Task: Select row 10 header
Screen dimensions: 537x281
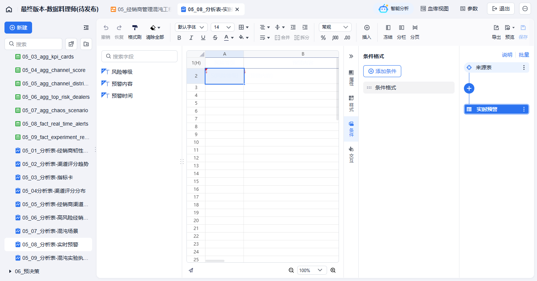Action: pyautogui.click(x=196, y=142)
